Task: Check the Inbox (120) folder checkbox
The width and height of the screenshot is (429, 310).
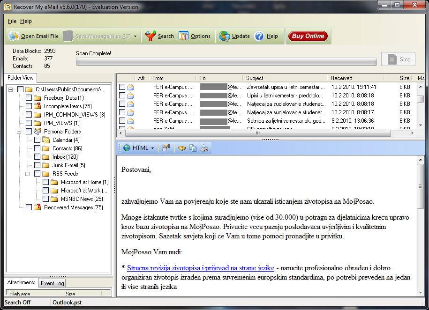Action: click(38, 157)
